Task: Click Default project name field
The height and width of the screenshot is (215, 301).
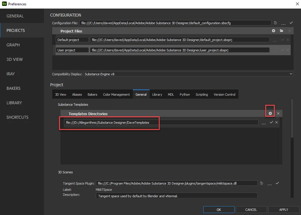Action: pyautogui.click(x=72, y=40)
